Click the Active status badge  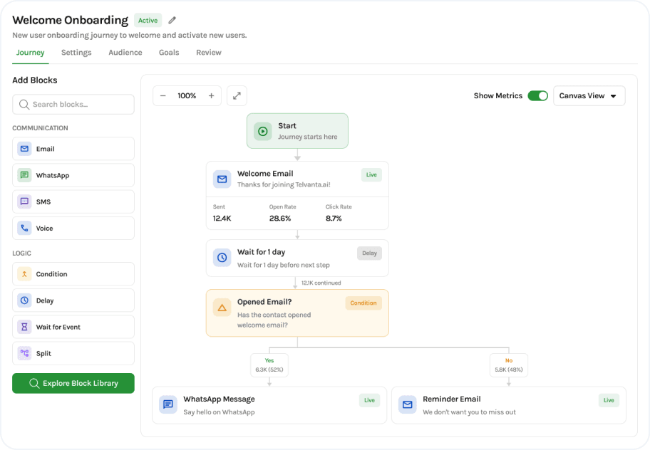pos(148,20)
